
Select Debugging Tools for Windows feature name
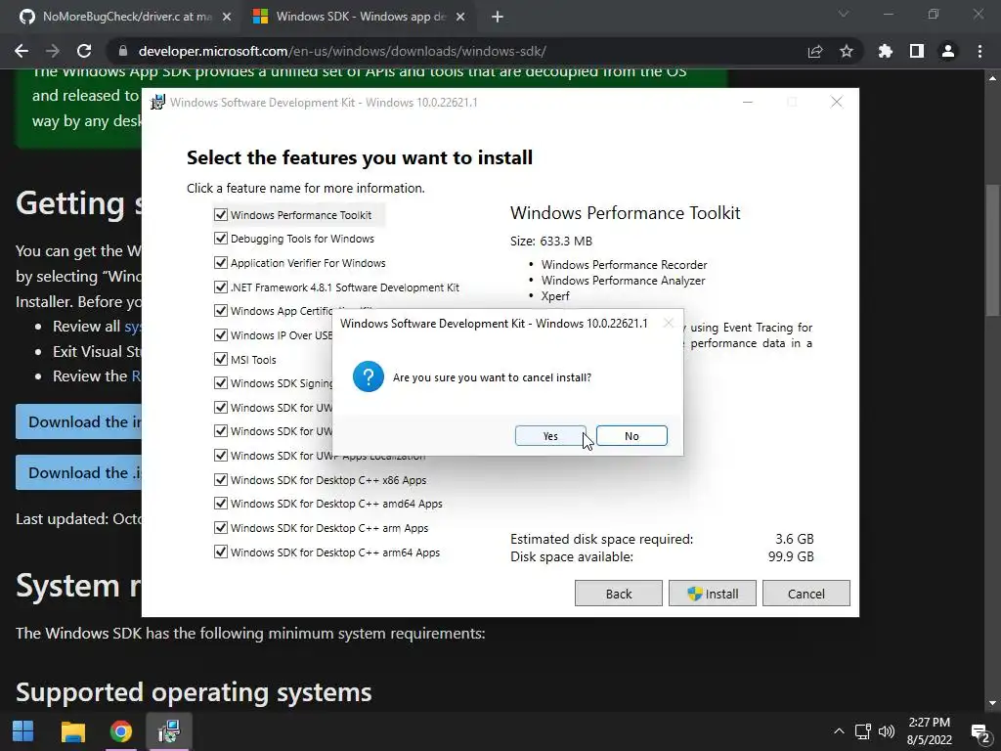[x=302, y=239]
